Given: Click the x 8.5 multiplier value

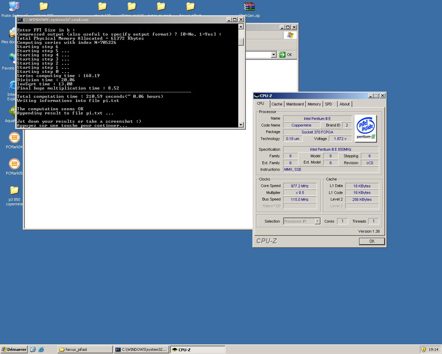Looking at the screenshot, I should (300, 193).
